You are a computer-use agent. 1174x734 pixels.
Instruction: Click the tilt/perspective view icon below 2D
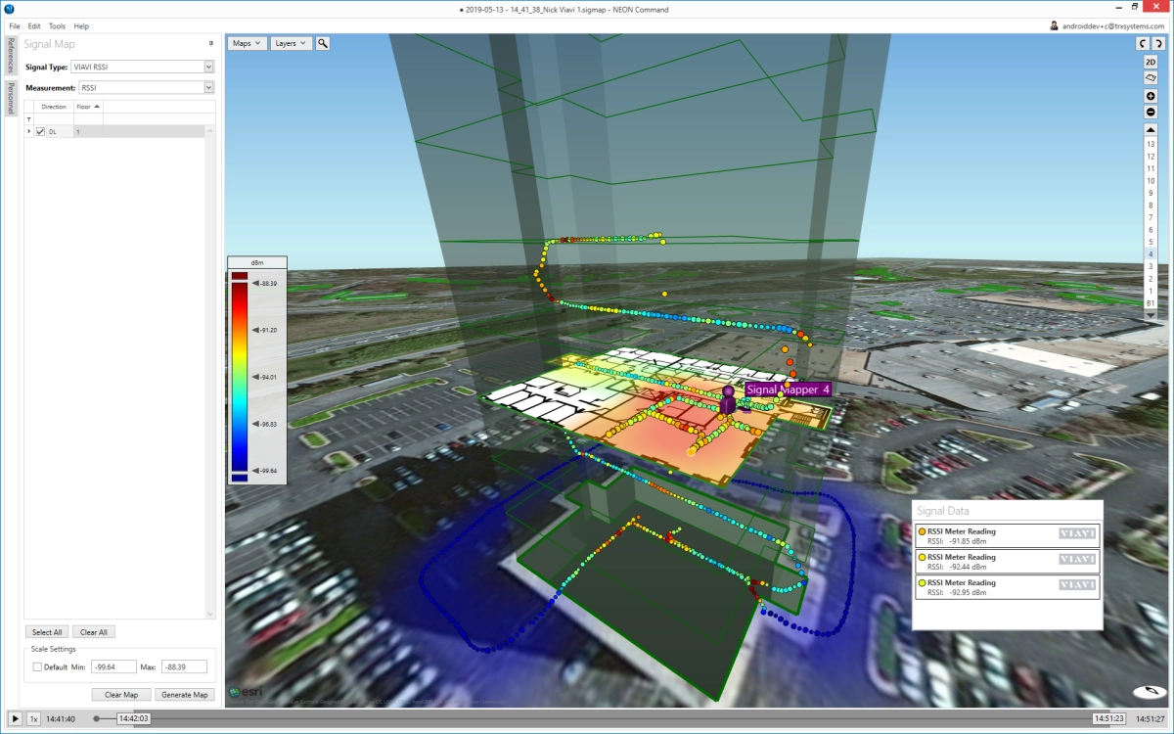(x=1151, y=77)
